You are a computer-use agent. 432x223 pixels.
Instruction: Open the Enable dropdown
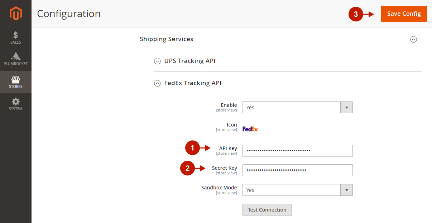pyautogui.click(x=292, y=108)
